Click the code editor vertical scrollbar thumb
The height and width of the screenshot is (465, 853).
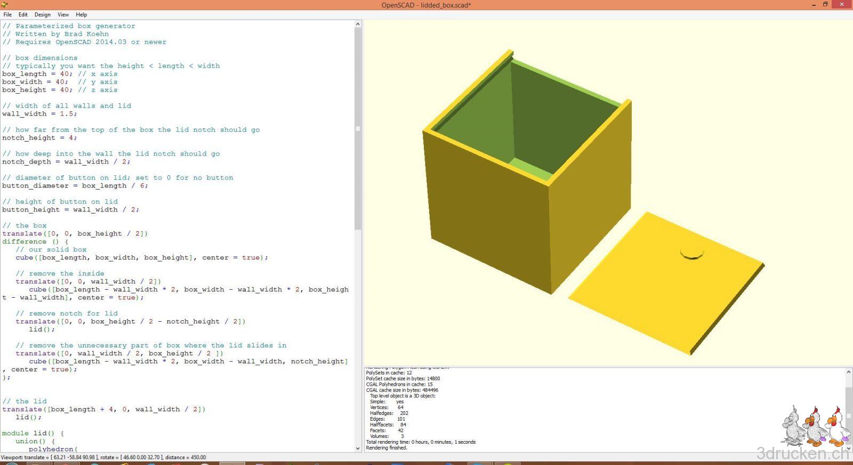pyautogui.click(x=358, y=128)
